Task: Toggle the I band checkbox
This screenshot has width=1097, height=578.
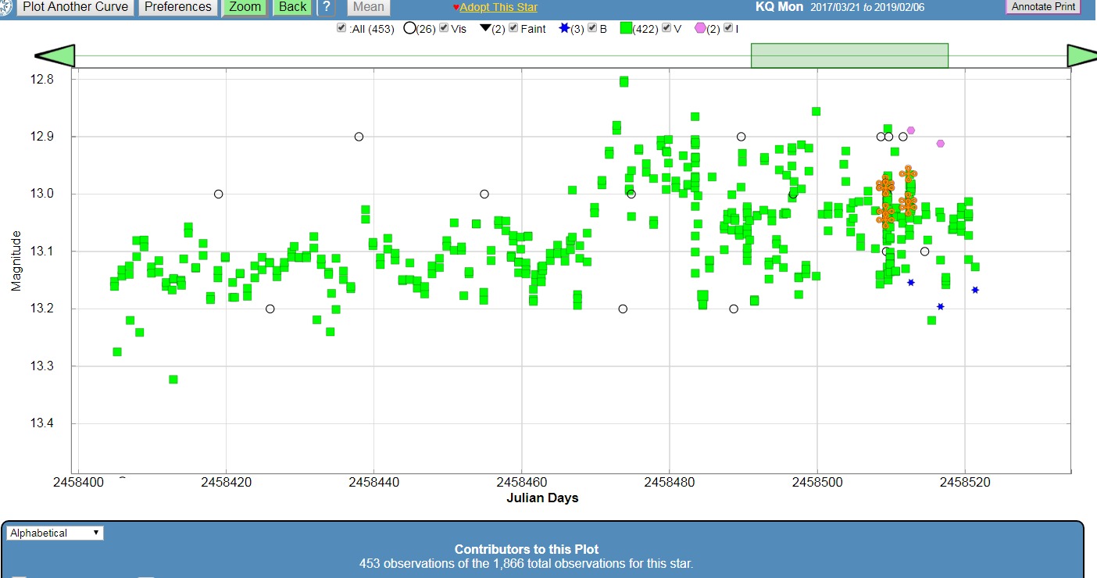Action: (728, 28)
